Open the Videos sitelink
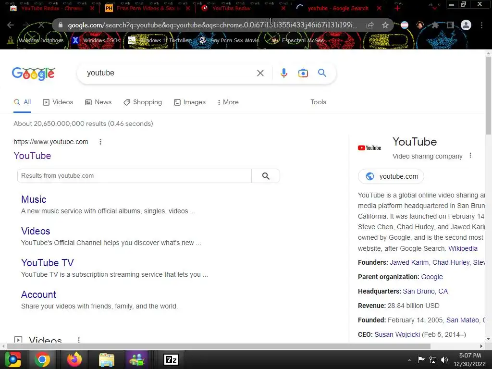Screen dimensions: 492x369 [36, 231]
